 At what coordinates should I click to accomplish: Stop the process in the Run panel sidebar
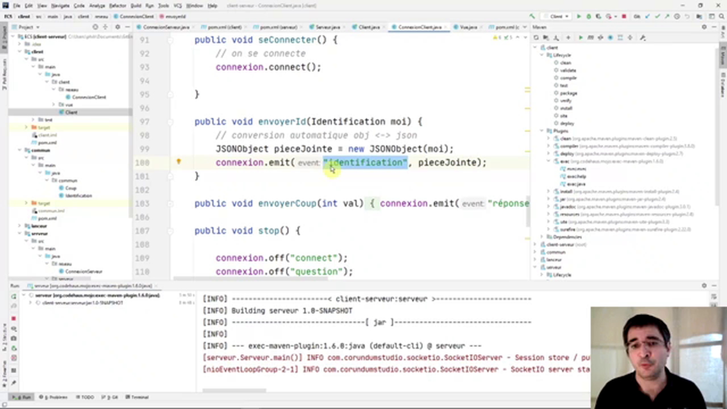click(14, 319)
